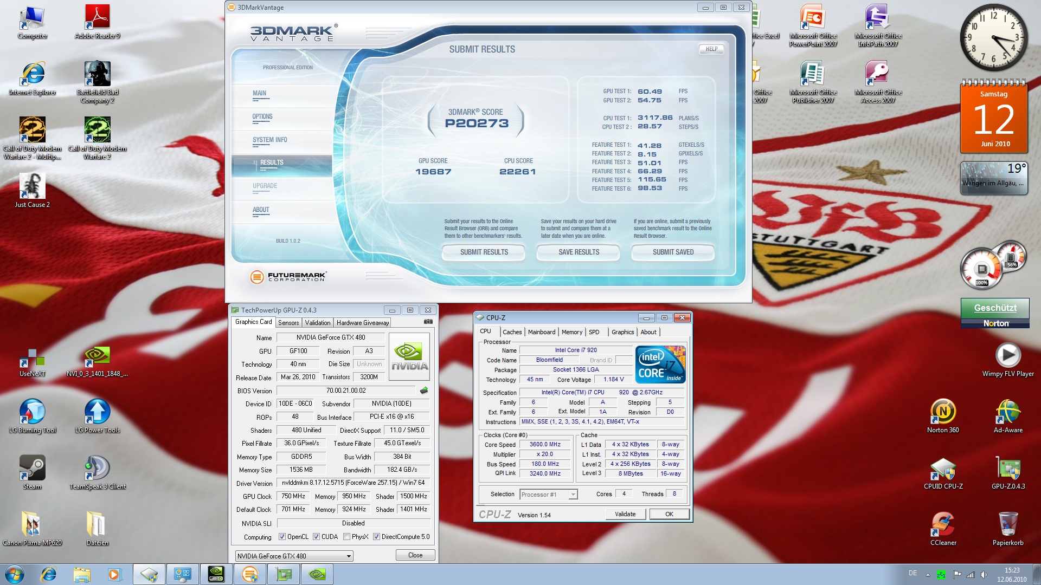Click OK in the CPU-Z window
The image size is (1041, 585).
[669, 514]
